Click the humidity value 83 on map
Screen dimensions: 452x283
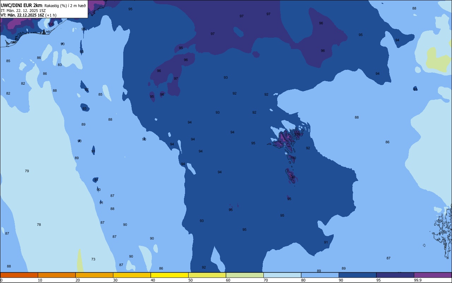point(60,65)
